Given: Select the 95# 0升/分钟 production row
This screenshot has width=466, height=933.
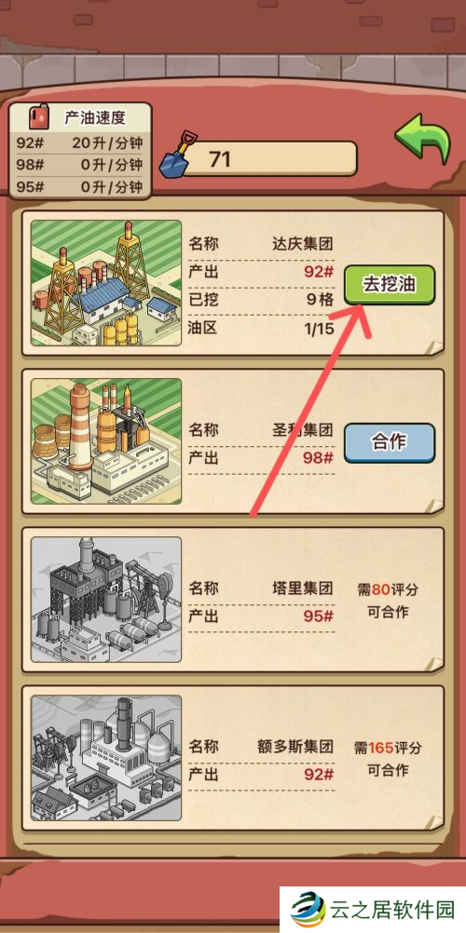Looking at the screenshot, I should [x=80, y=187].
